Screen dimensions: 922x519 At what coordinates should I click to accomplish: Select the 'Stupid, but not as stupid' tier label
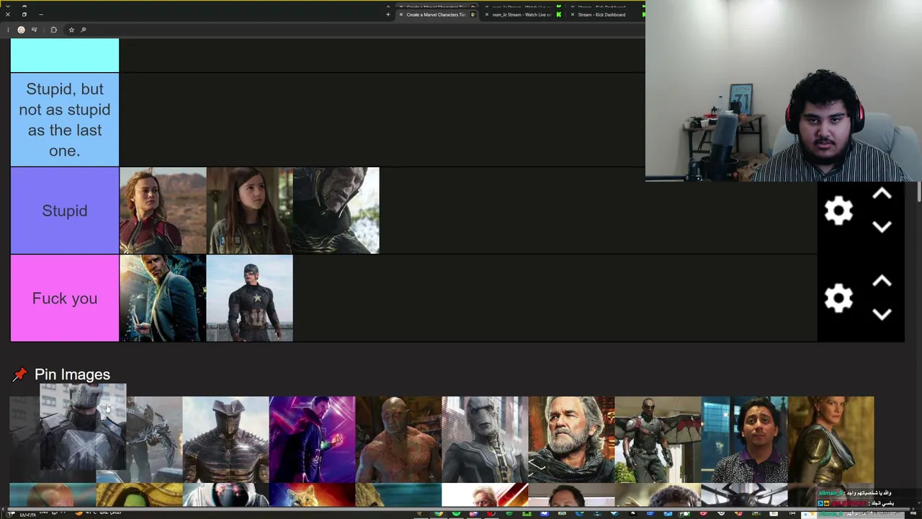65,120
